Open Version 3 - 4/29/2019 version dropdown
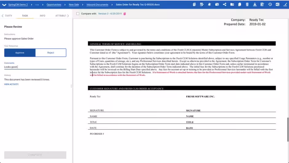This screenshot has height=163, width=289. (x=110, y=13)
